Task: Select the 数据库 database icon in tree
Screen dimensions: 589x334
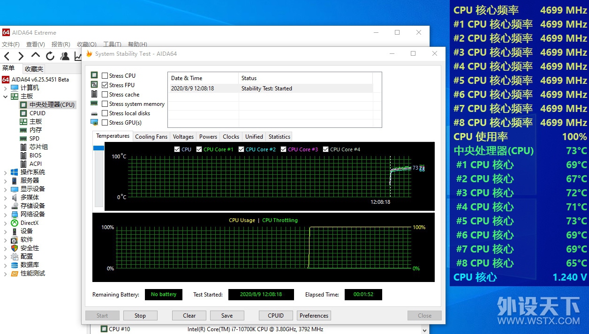Action: (15, 265)
